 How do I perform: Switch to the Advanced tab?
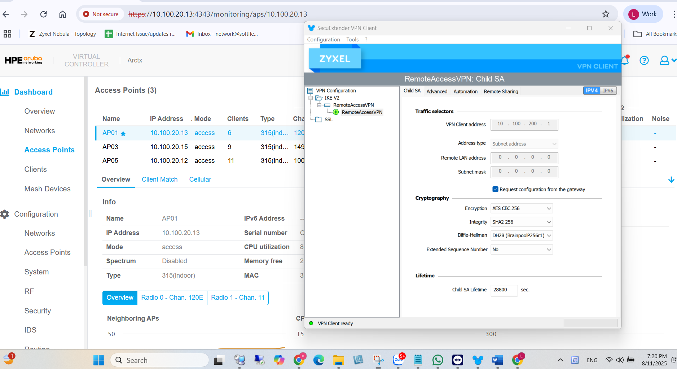[x=437, y=91]
